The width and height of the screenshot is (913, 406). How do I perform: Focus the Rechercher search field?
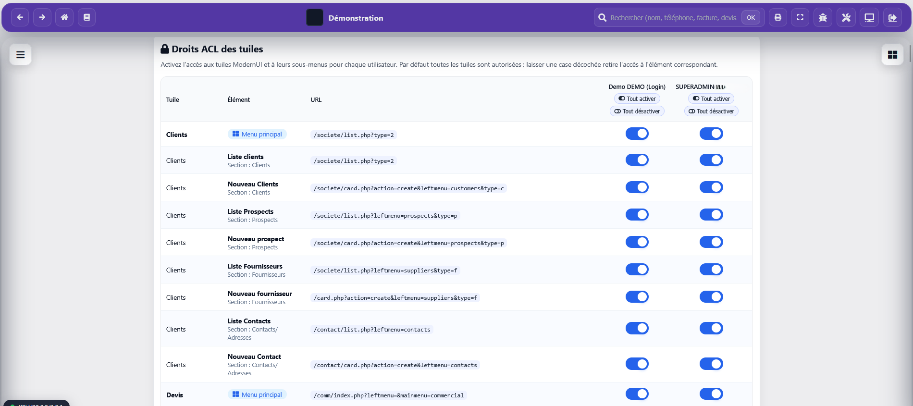[x=673, y=18]
